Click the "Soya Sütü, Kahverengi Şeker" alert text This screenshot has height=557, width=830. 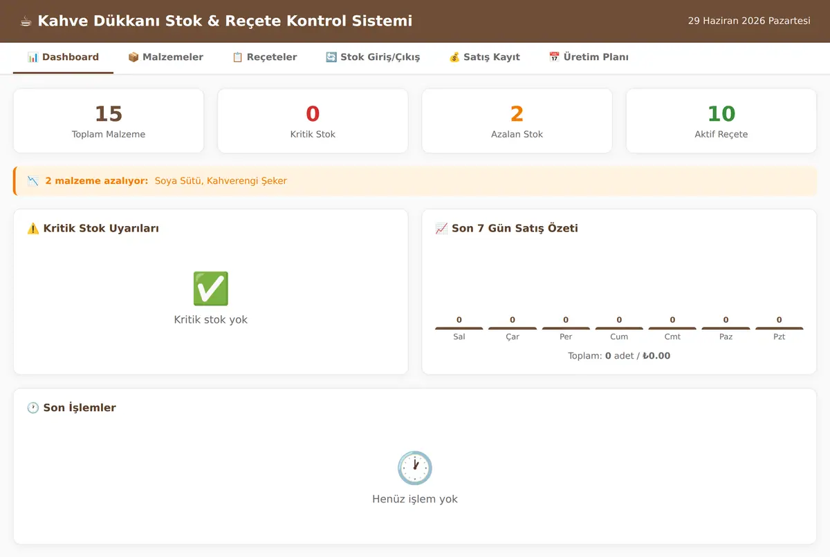pyautogui.click(x=221, y=181)
